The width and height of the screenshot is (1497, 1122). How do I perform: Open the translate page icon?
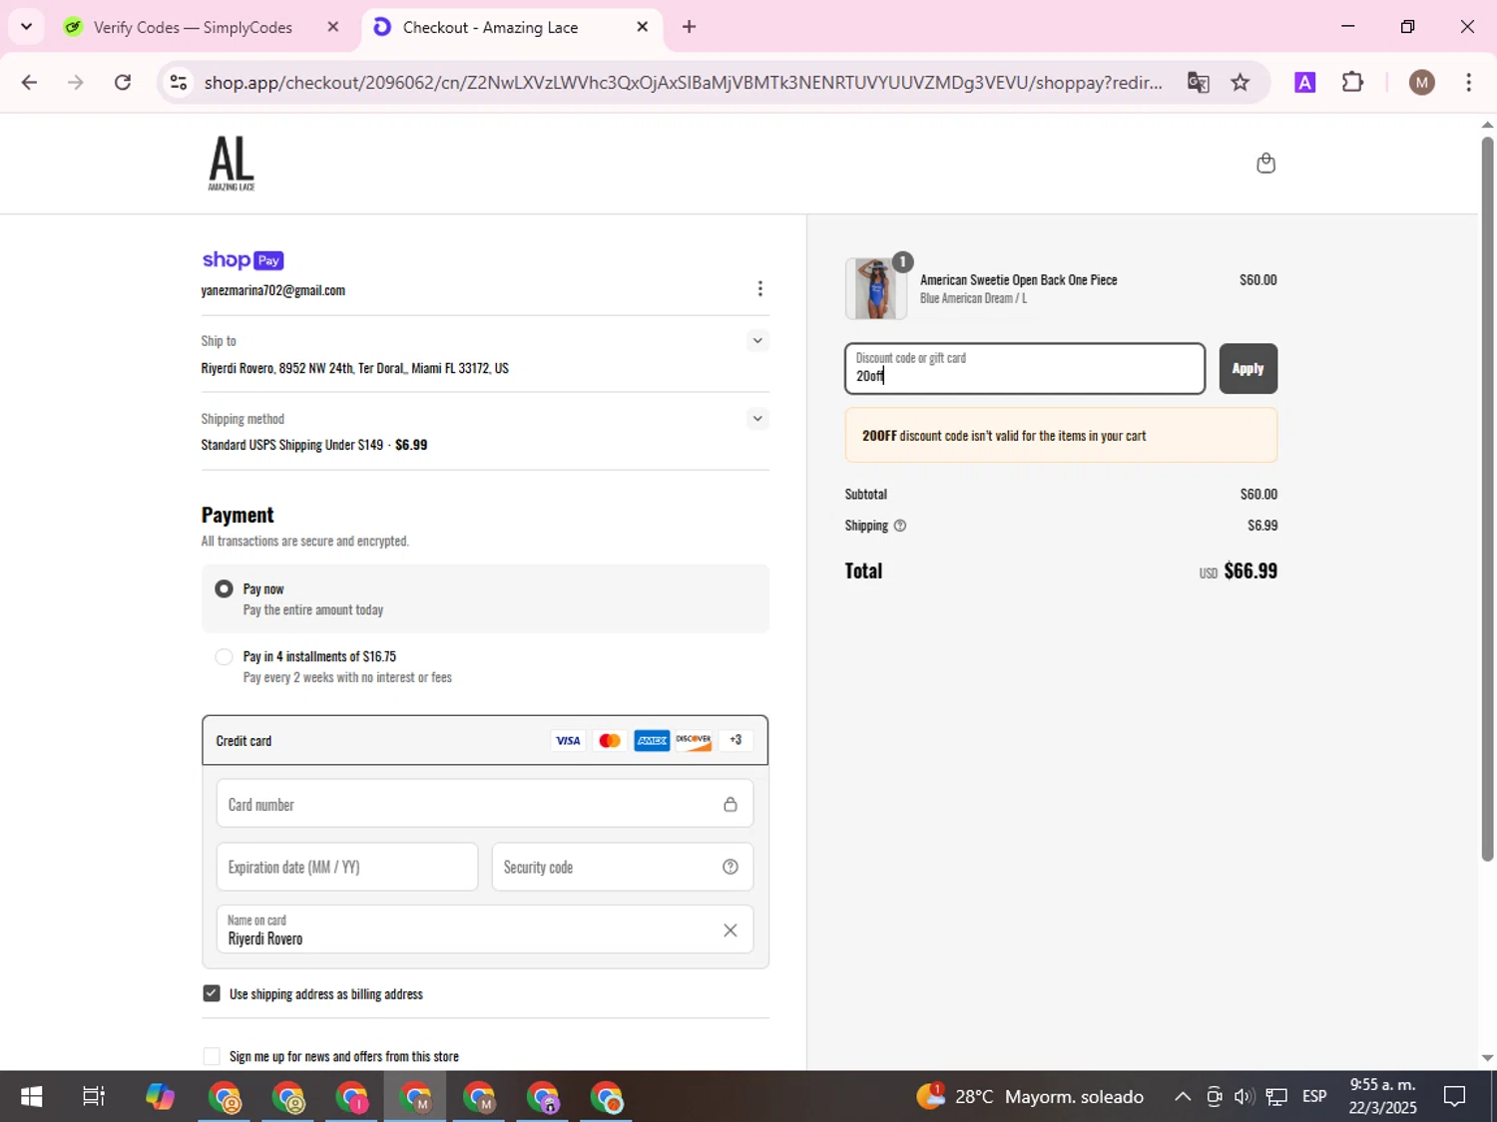tap(1198, 82)
